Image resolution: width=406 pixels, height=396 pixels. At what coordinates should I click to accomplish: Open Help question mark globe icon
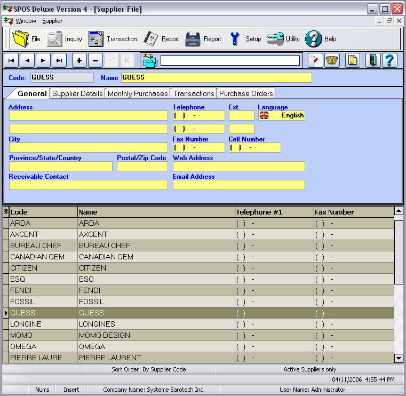click(x=313, y=39)
